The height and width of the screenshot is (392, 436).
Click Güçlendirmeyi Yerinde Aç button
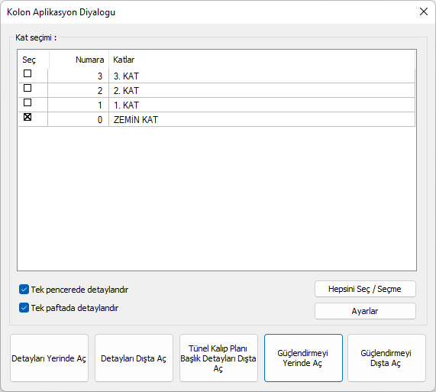tap(303, 358)
